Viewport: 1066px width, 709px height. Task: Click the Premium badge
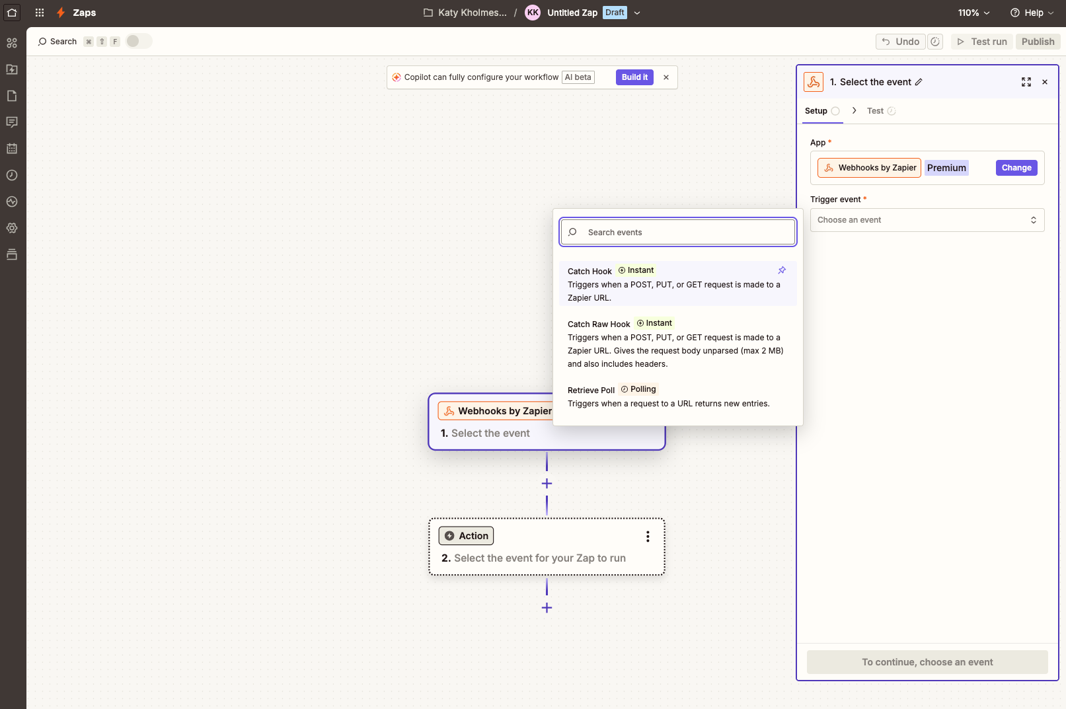(946, 168)
